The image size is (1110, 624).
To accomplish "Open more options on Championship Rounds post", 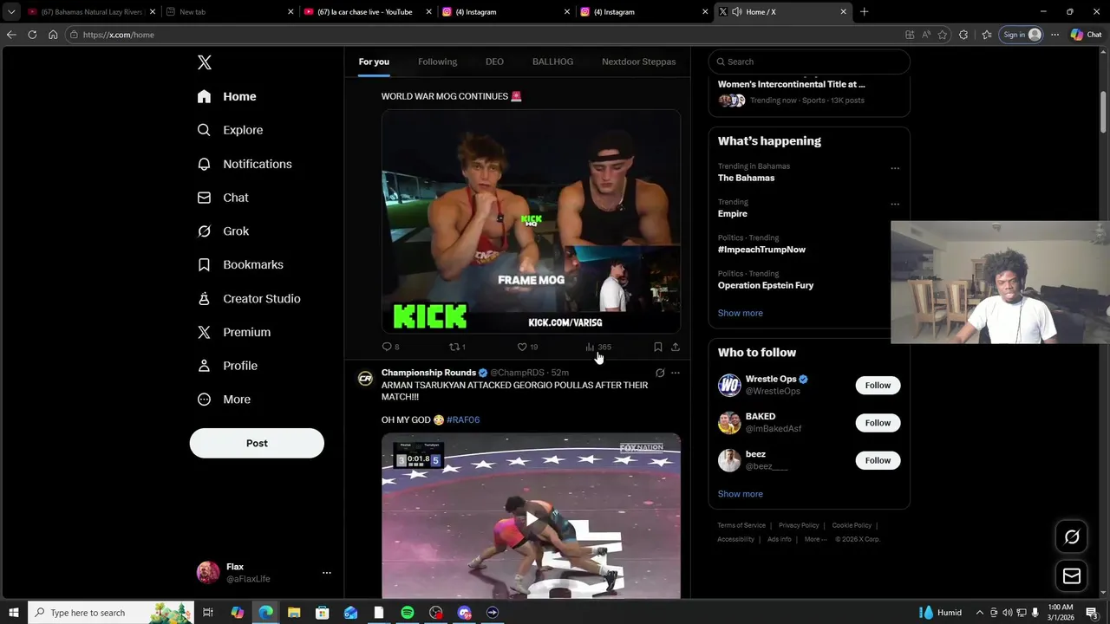I will pyautogui.click(x=676, y=373).
